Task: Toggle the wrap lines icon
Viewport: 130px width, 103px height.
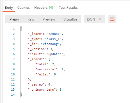Action: point(112,19)
